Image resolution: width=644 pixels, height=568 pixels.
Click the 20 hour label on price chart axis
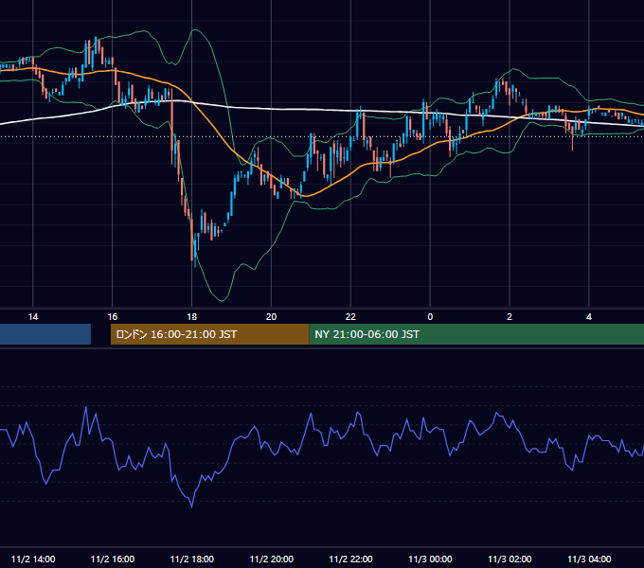pyautogui.click(x=271, y=317)
